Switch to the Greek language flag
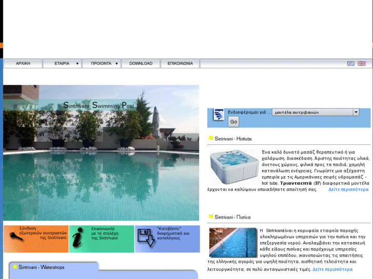 [x=350, y=63]
